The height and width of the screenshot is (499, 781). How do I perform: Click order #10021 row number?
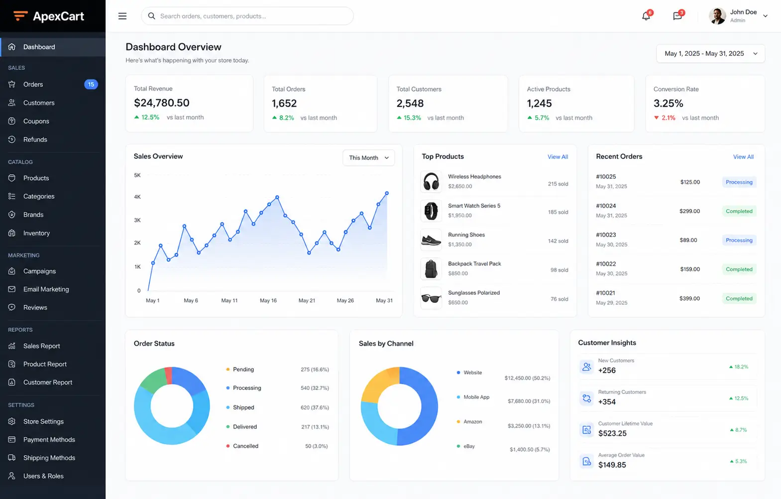[606, 293]
